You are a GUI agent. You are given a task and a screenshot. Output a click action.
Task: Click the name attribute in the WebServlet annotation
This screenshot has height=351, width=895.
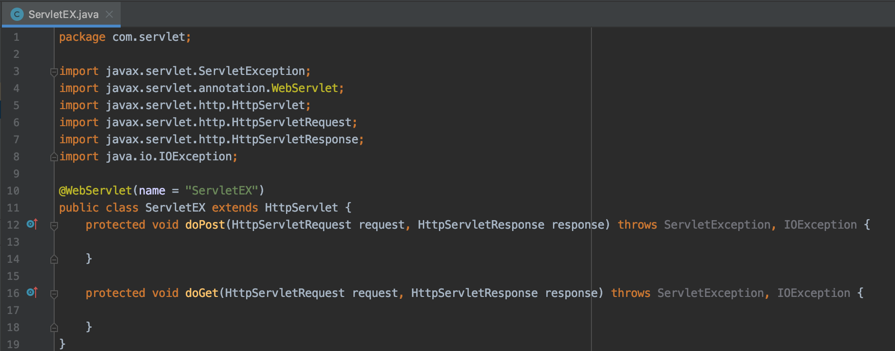tap(152, 191)
